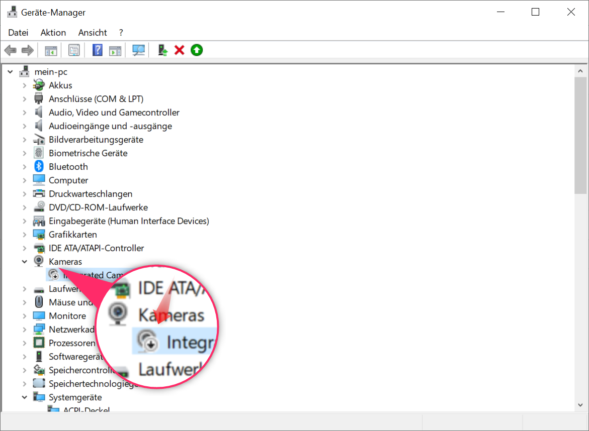Open the Datei menu
The image size is (589, 431).
click(x=18, y=33)
